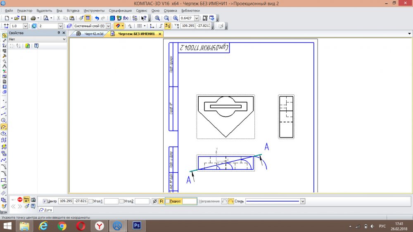Open the Библиотеки menu

coord(190,11)
